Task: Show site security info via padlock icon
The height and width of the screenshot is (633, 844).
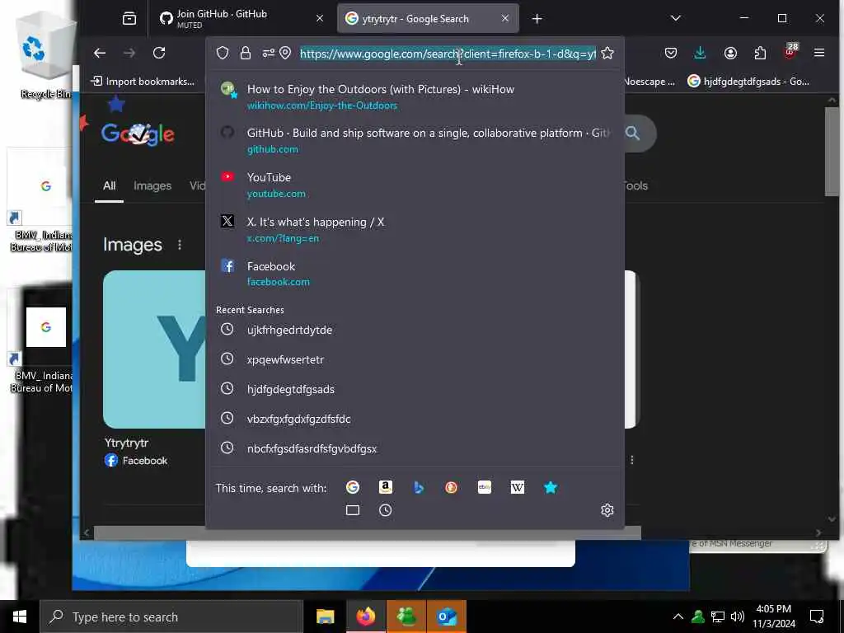Action: coord(246,53)
